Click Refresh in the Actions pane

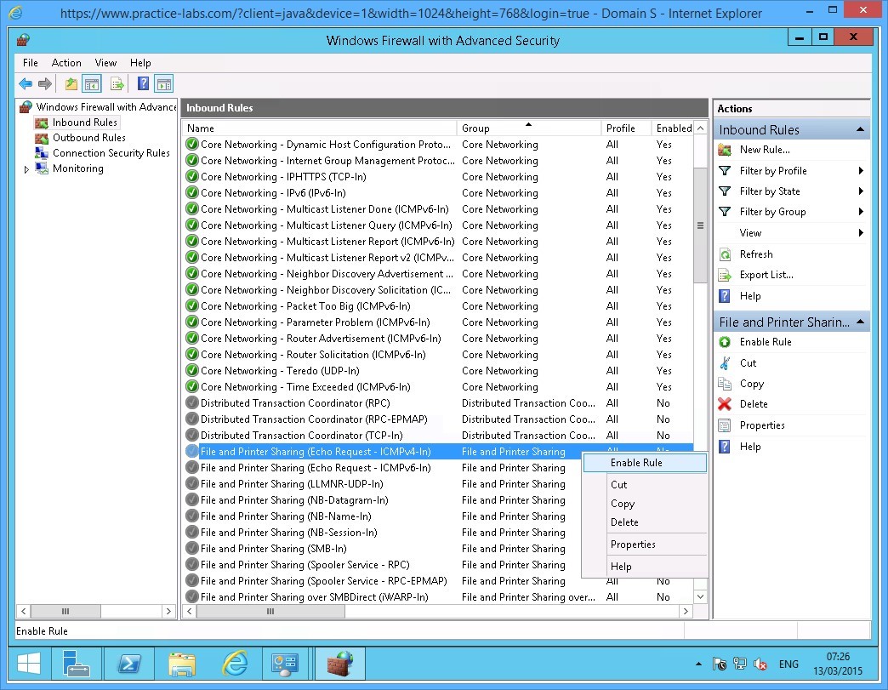click(755, 254)
